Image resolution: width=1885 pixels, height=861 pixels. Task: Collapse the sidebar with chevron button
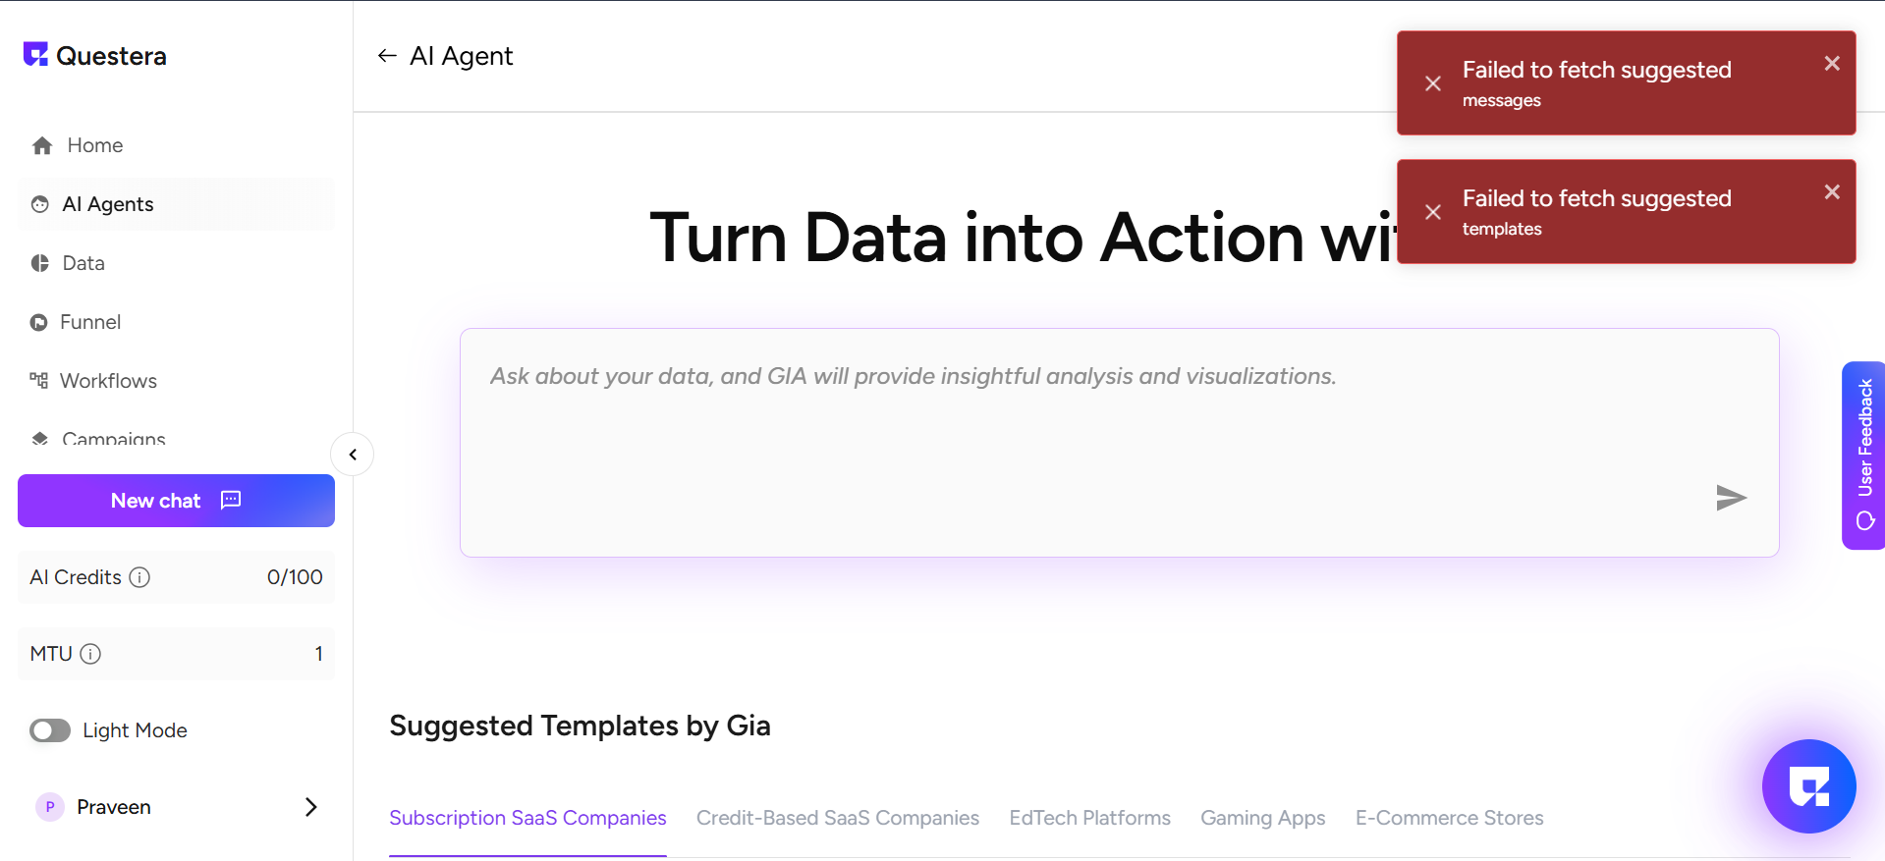click(x=353, y=455)
